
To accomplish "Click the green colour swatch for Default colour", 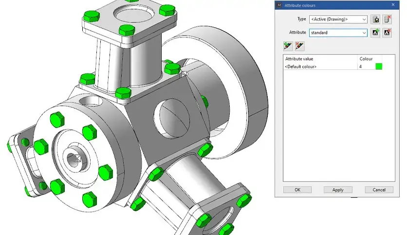I will (379, 66).
